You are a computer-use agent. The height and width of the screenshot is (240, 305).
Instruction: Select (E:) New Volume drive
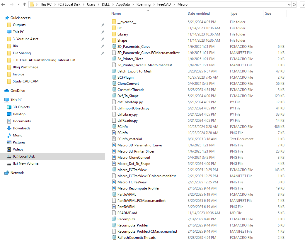click(25, 163)
